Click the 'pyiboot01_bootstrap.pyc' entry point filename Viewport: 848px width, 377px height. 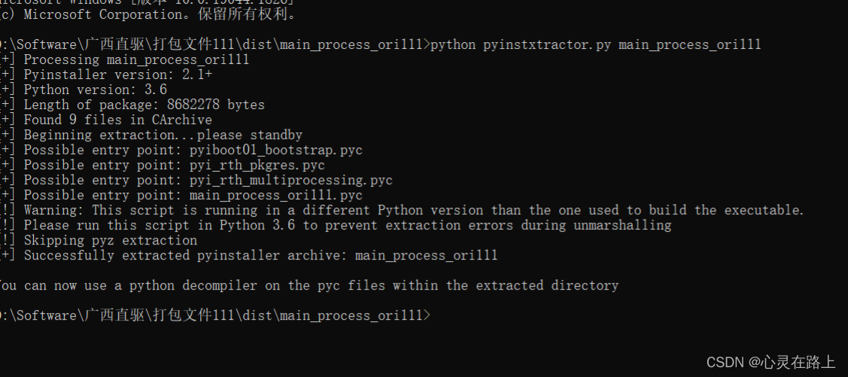[275, 150]
